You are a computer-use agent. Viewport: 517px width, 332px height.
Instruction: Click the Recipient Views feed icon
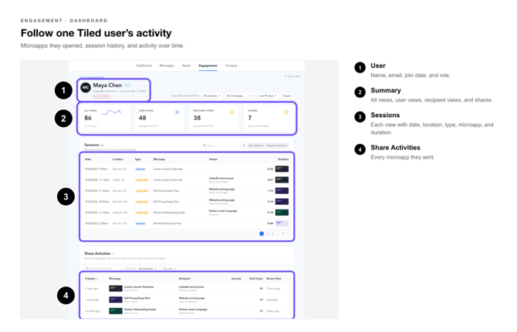(x=231, y=112)
